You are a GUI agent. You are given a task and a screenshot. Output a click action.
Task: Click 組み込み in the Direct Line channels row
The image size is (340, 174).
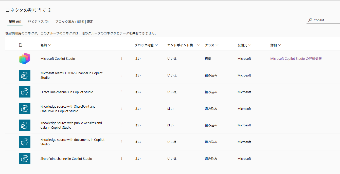pyautogui.click(x=211, y=92)
